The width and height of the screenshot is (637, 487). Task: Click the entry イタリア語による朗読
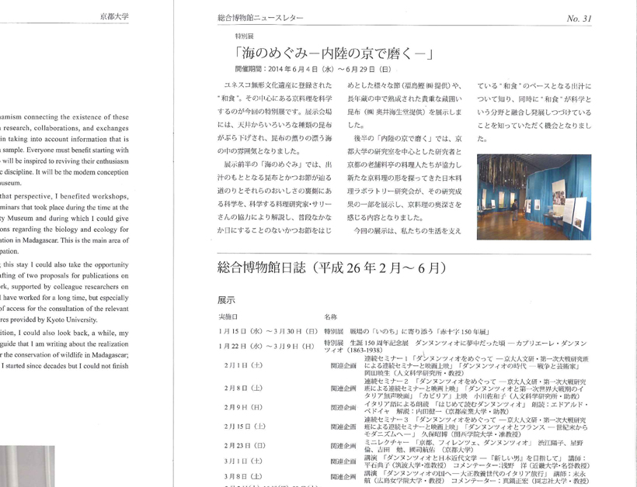[475, 408]
